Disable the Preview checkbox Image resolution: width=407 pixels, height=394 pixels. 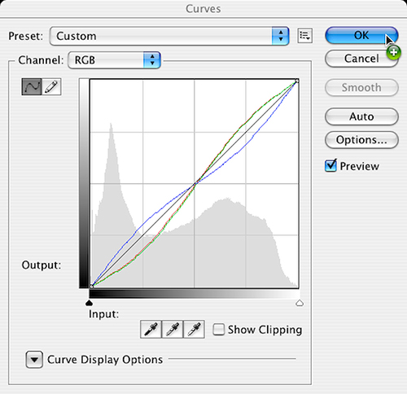tap(330, 165)
